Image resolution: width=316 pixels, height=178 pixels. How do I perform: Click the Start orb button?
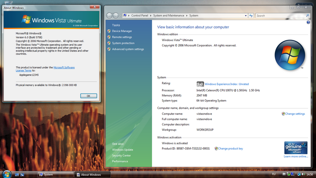(7, 174)
